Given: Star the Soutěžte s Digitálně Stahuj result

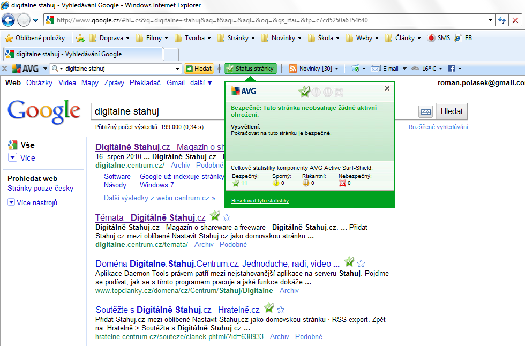Looking at the screenshot, I should click(281, 310).
